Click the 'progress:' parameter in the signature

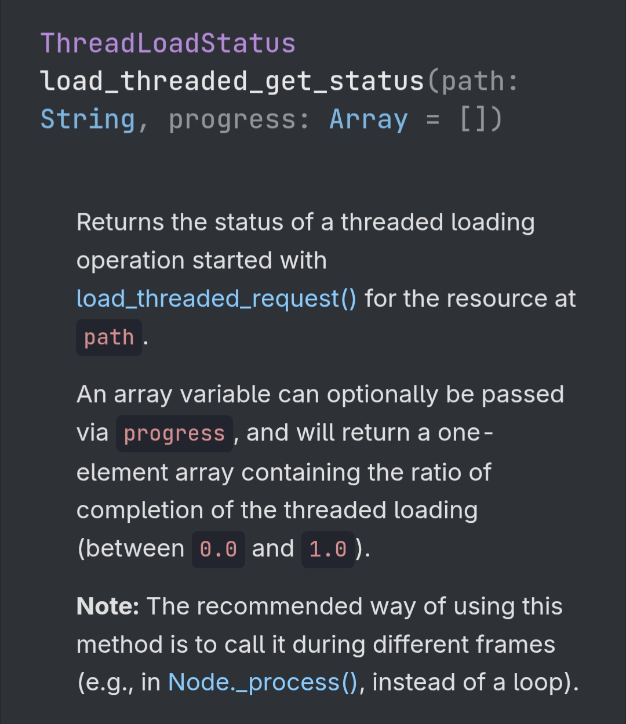239,119
